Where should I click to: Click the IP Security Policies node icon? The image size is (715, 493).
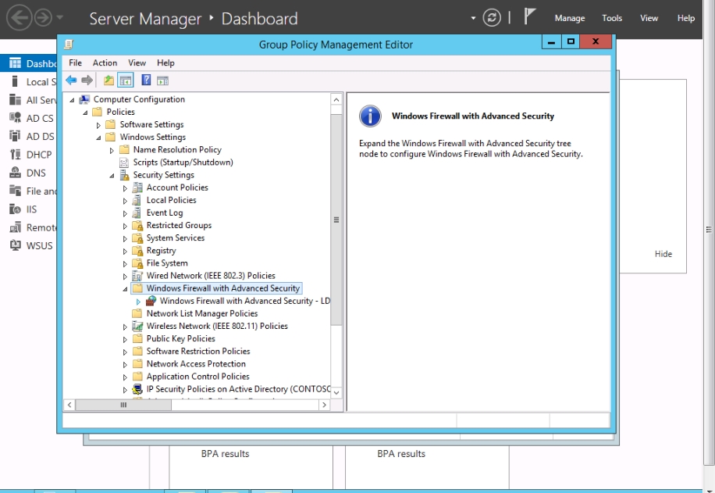pyautogui.click(x=137, y=389)
